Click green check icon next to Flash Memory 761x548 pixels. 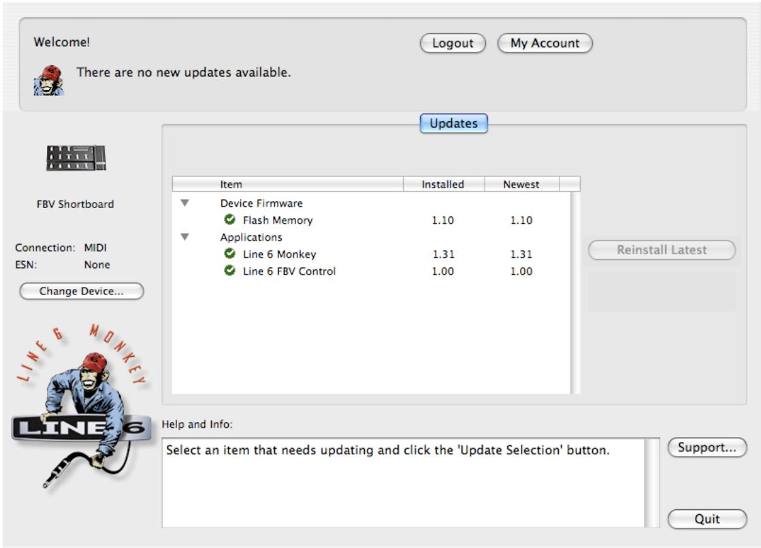click(x=229, y=220)
